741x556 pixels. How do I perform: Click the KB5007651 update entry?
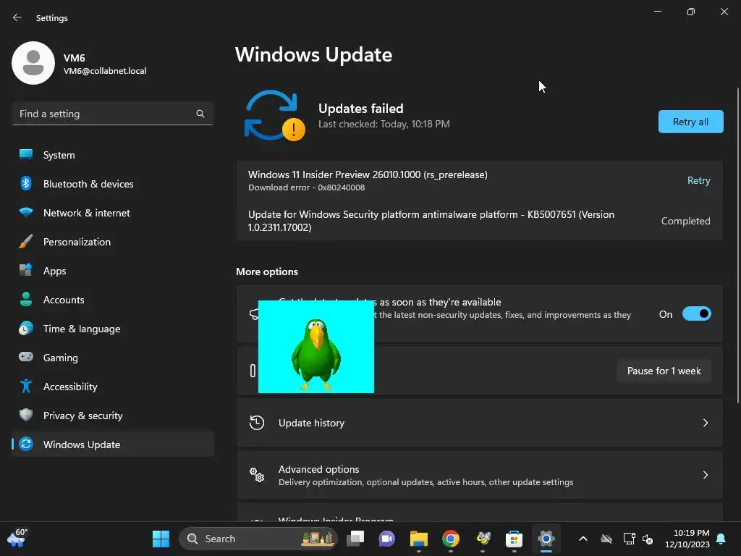[479, 221]
